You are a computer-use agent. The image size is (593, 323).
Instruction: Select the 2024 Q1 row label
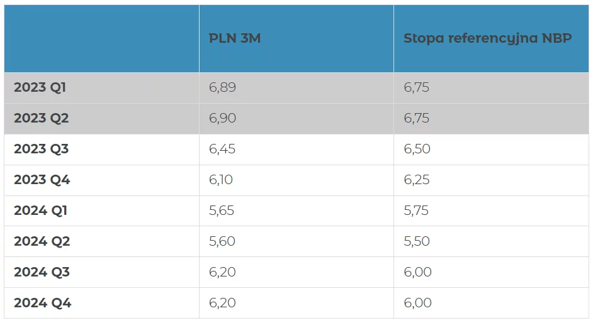pyautogui.click(x=40, y=211)
